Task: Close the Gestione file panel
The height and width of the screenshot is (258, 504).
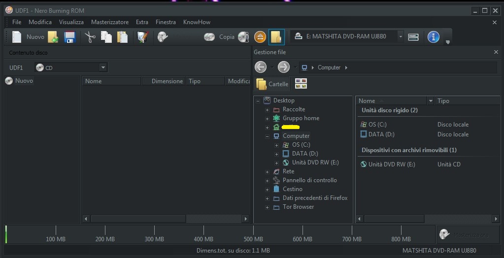Action: (496, 52)
